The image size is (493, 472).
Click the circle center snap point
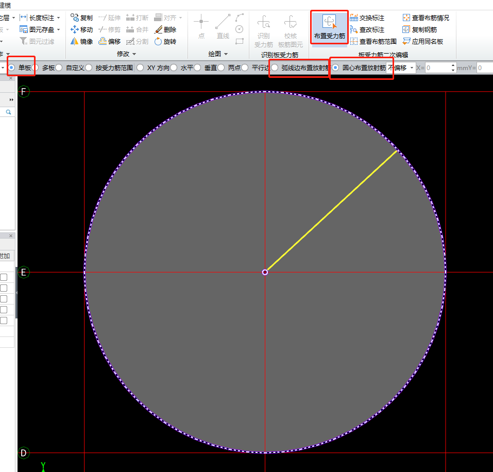click(x=265, y=272)
